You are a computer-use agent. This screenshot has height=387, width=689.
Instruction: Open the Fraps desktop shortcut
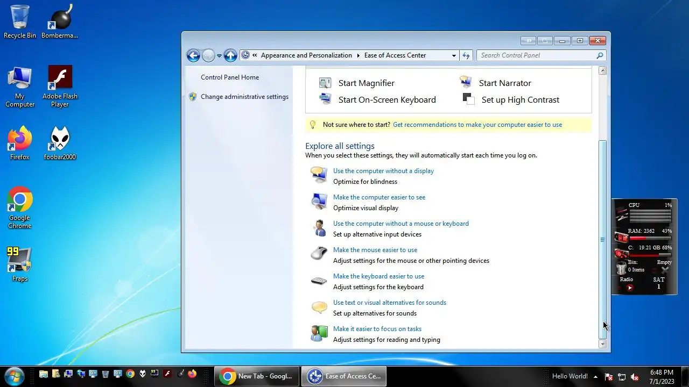click(20, 264)
